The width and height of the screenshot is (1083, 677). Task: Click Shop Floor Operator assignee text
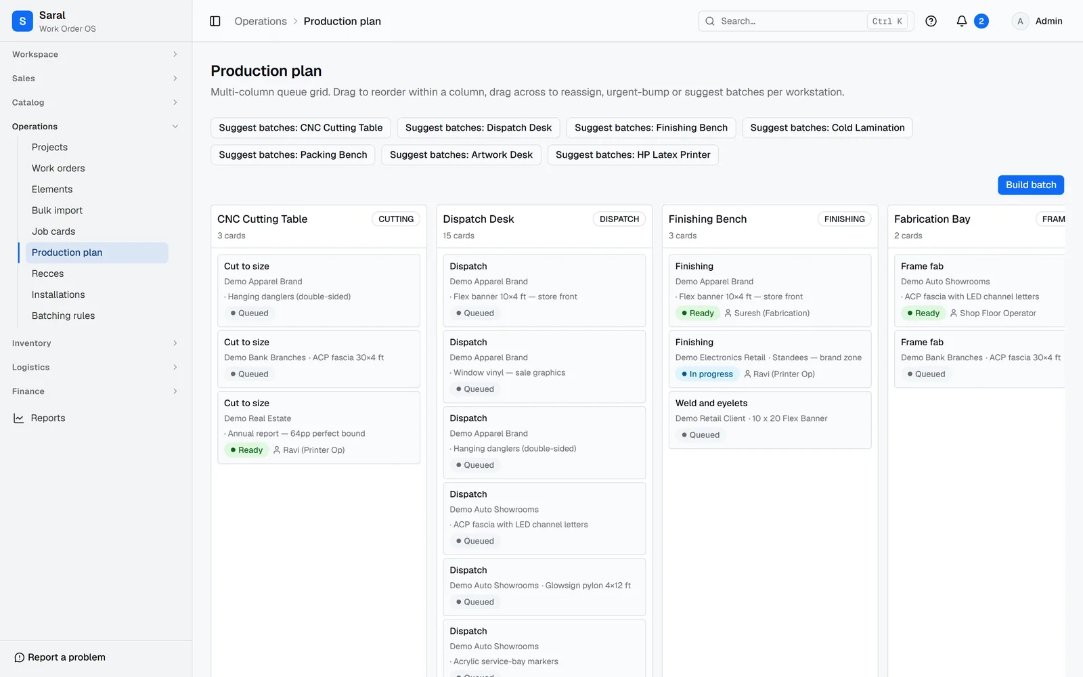(x=998, y=313)
